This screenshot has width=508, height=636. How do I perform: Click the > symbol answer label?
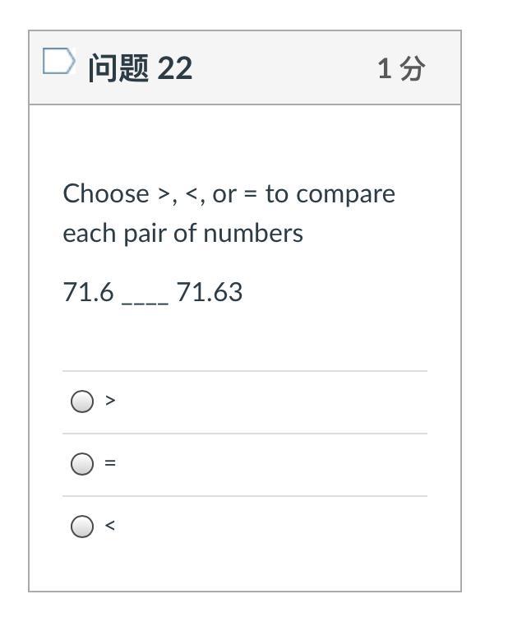[110, 401]
